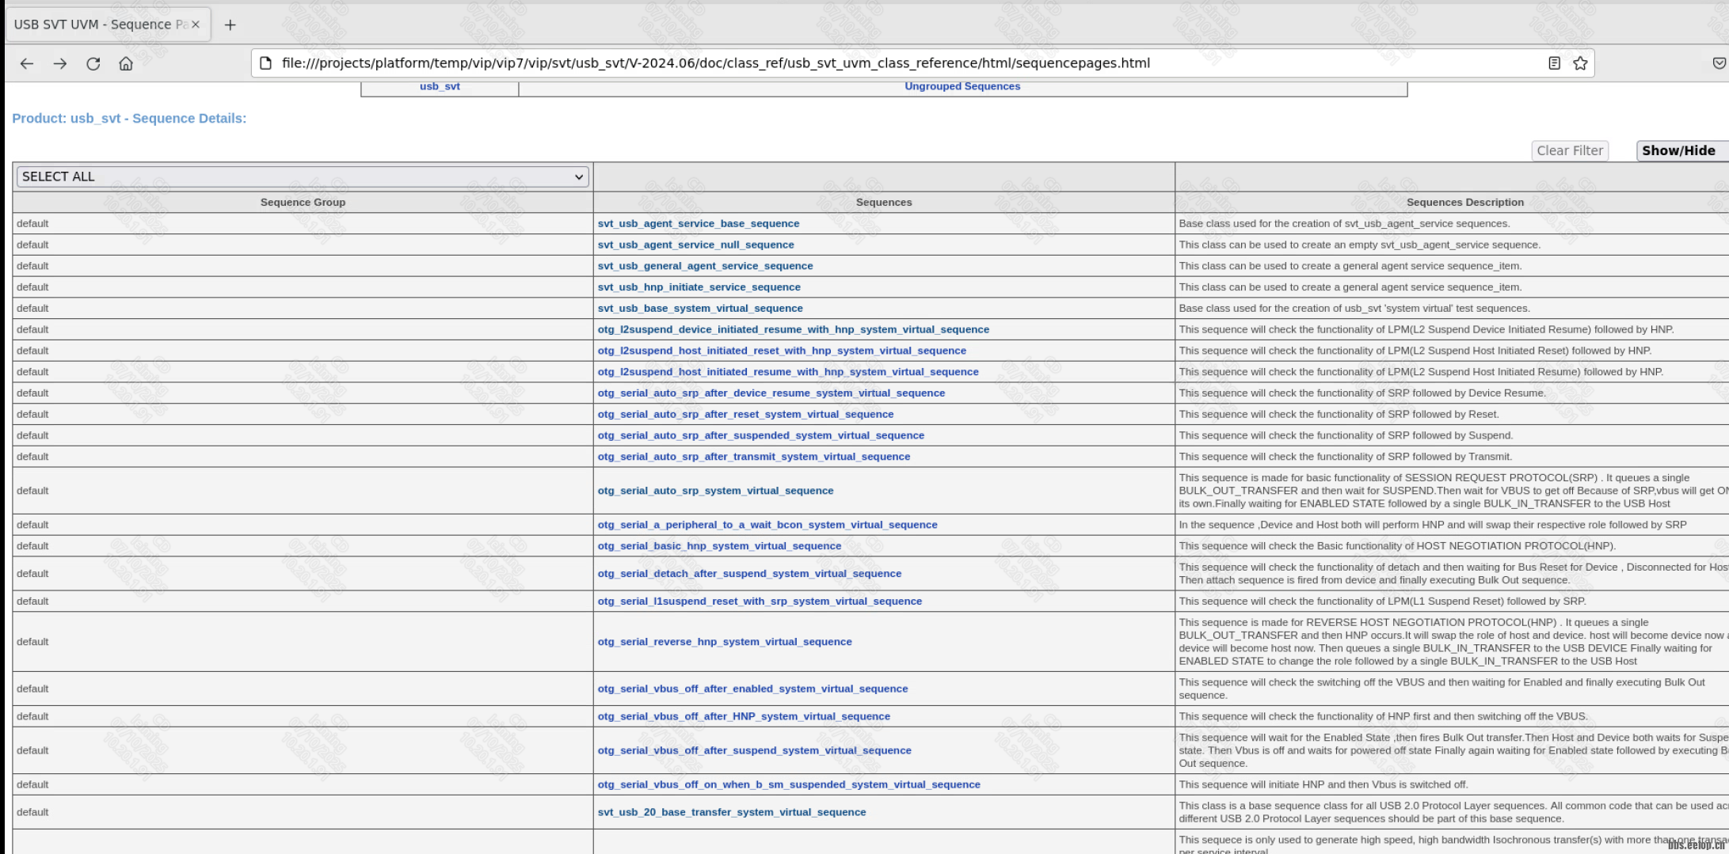Open the browser home page
This screenshot has height=854, width=1729.
pyautogui.click(x=126, y=63)
